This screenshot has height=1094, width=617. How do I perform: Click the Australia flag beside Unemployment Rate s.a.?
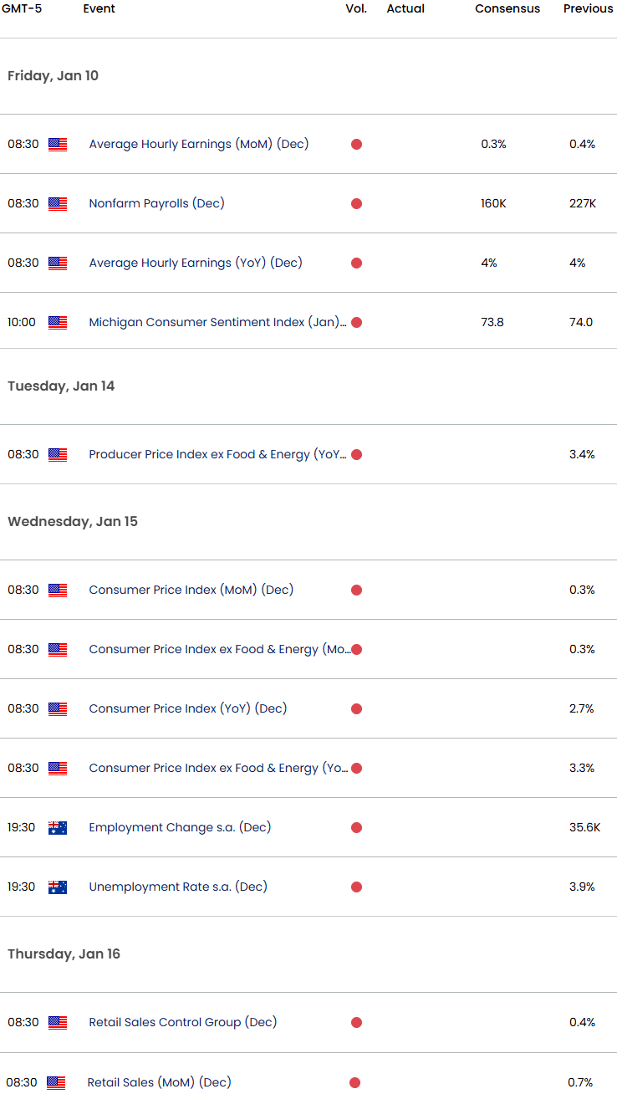(57, 887)
